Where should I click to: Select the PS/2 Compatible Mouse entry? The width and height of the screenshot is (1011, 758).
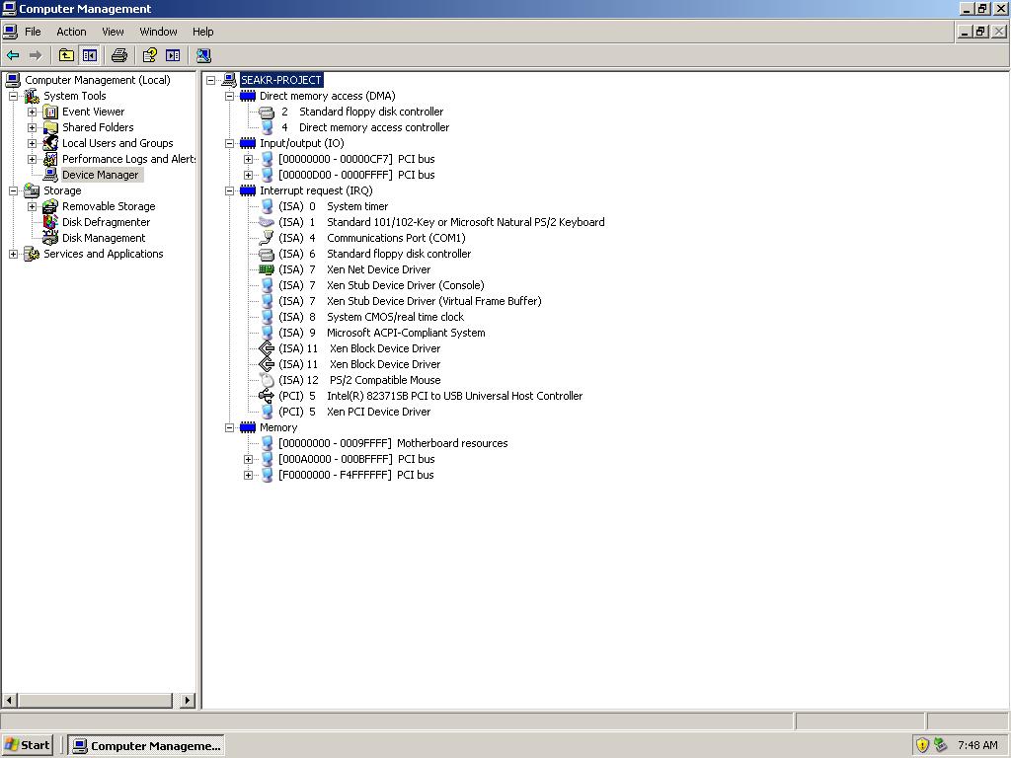pyautogui.click(x=384, y=380)
